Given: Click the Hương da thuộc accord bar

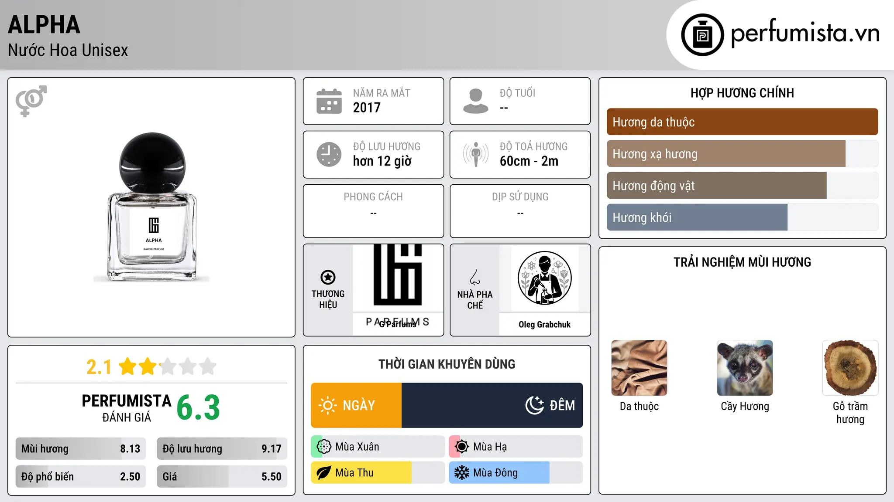Looking at the screenshot, I should pos(742,122).
